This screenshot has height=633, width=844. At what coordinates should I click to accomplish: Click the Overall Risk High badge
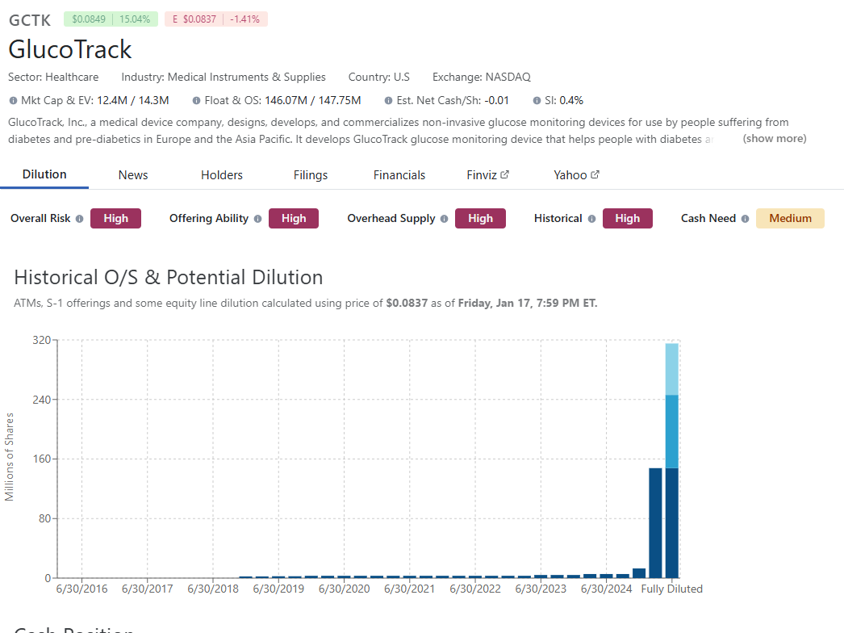coord(115,218)
